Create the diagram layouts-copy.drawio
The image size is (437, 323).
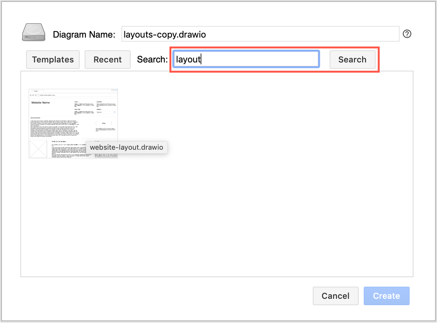click(386, 296)
